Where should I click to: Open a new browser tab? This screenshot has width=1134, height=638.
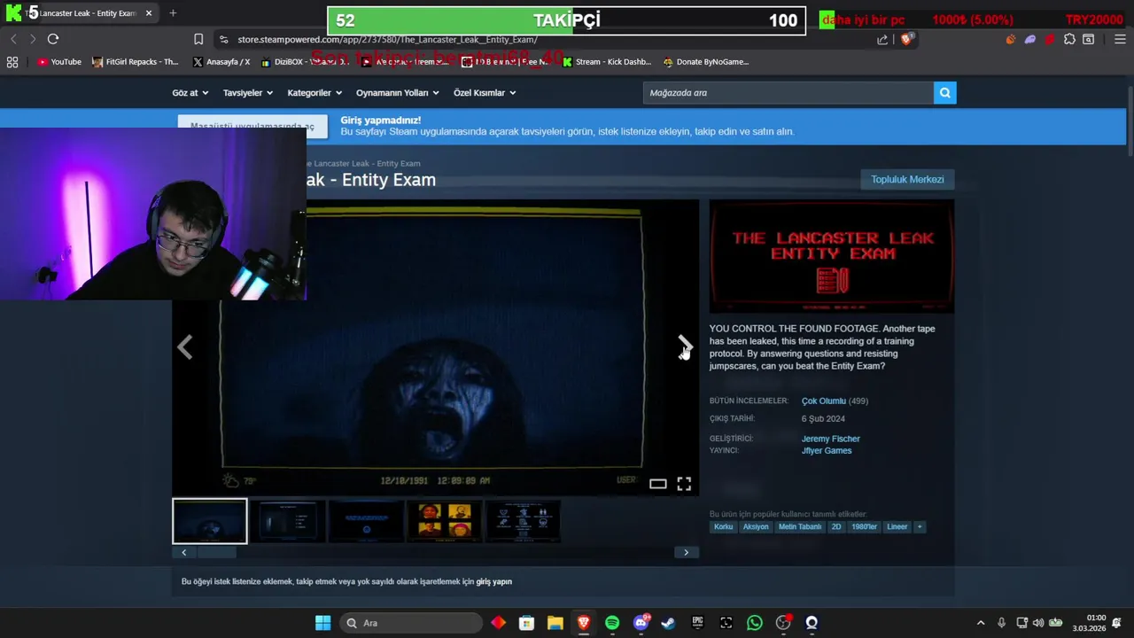tap(173, 13)
